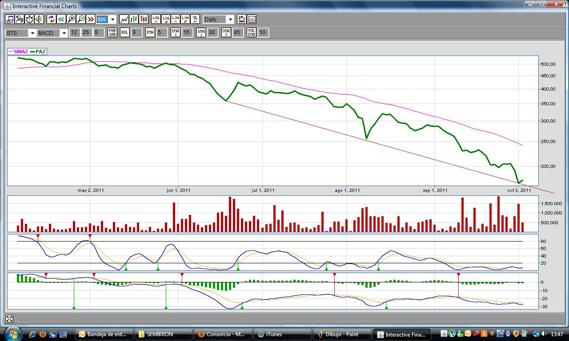The height and width of the screenshot is (341, 569).
Task: Click the MACD parameter field showing 12
Action: (x=74, y=32)
